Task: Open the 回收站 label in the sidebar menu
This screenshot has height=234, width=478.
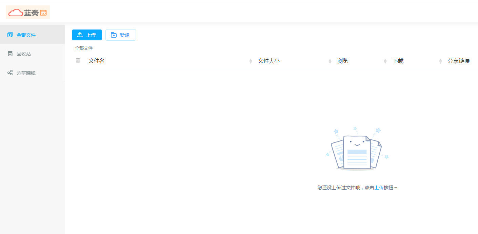Action: [x=24, y=54]
